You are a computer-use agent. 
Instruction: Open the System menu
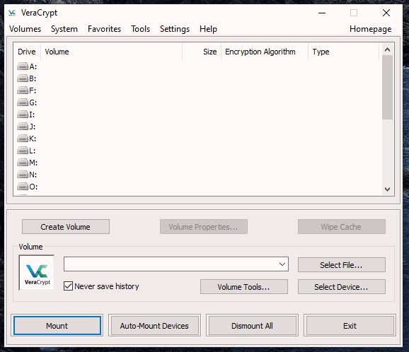tap(64, 29)
